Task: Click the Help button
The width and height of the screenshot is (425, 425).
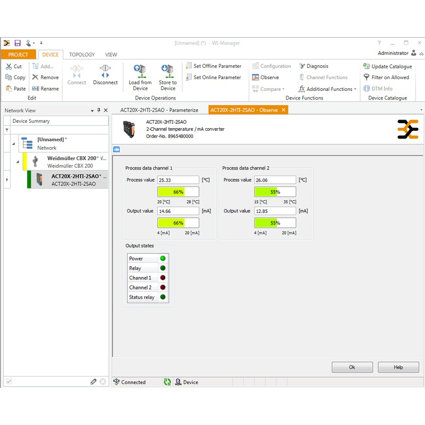Action: click(398, 367)
